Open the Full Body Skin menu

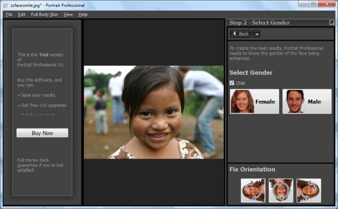pyautogui.click(x=44, y=14)
